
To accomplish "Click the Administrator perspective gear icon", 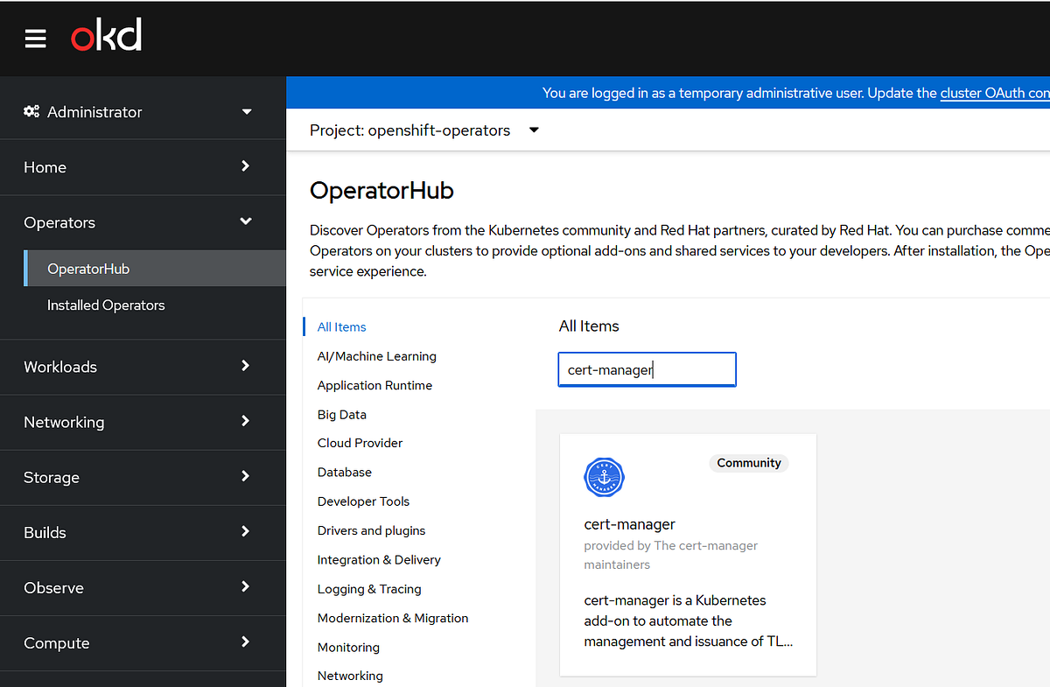I will 32,111.
